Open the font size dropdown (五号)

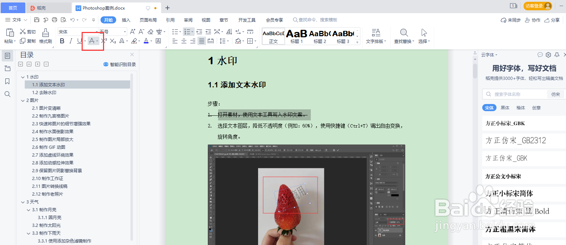click(125, 32)
